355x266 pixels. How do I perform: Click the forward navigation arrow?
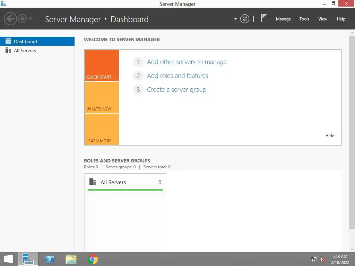[x=22, y=19]
